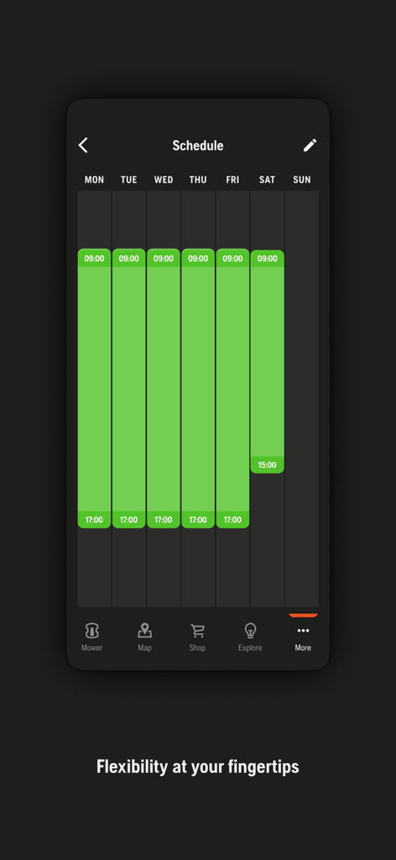Select the MON day column header
The height and width of the screenshot is (860, 396).
click(x=94, y=180)
